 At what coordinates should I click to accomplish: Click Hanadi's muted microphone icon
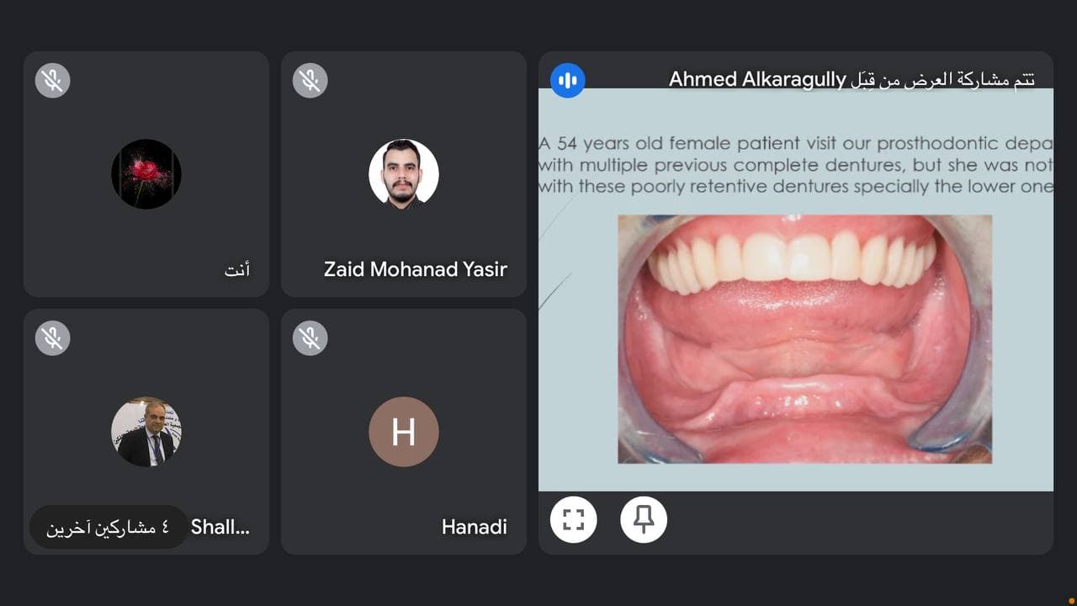tap(310, 338)
